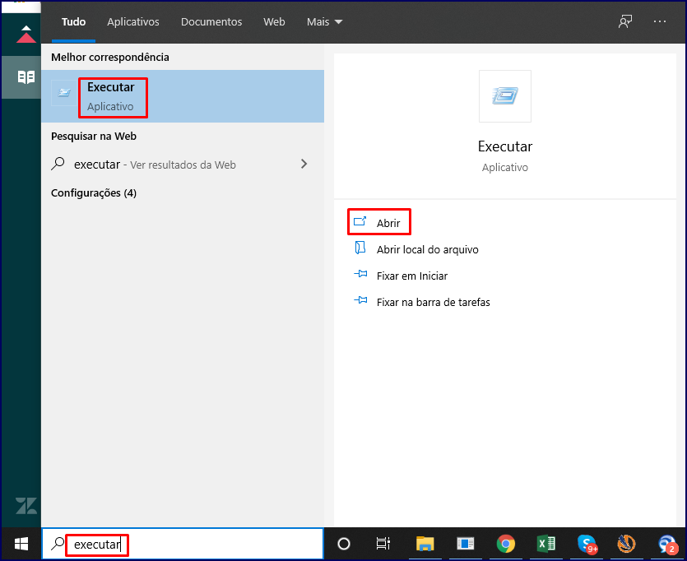Open the orange globe app on taskbar
This screenshot has height=561, width=687.
[x=627, y=544]
